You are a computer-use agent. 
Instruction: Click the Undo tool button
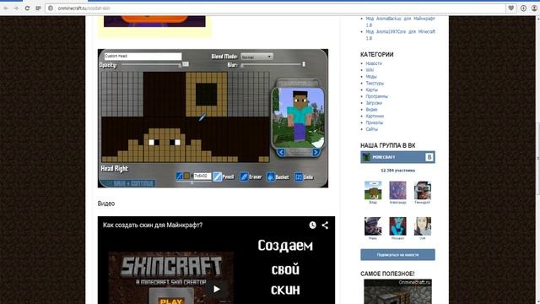click(x=304, y=176)
